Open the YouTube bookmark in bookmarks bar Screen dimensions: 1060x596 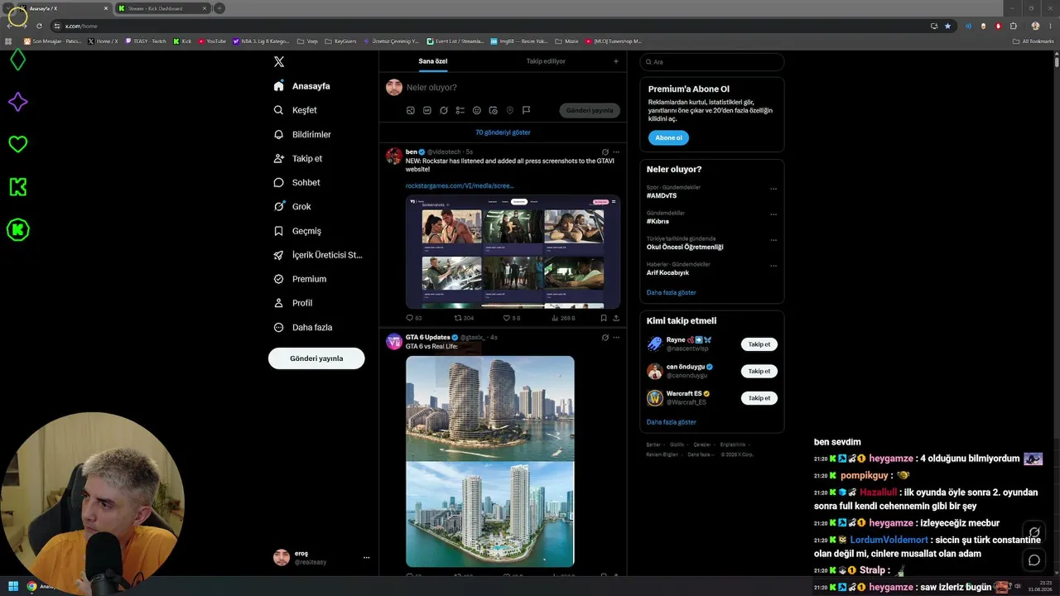(x=212, y=41)
